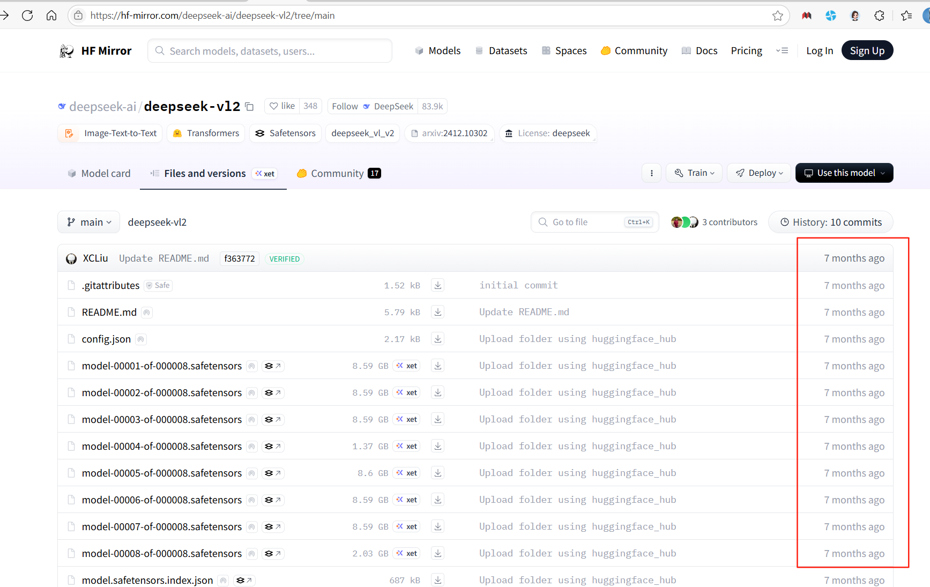Open Docs in the top navigation
The width and height of the screenshot is (930, 587).
[700, 51]
